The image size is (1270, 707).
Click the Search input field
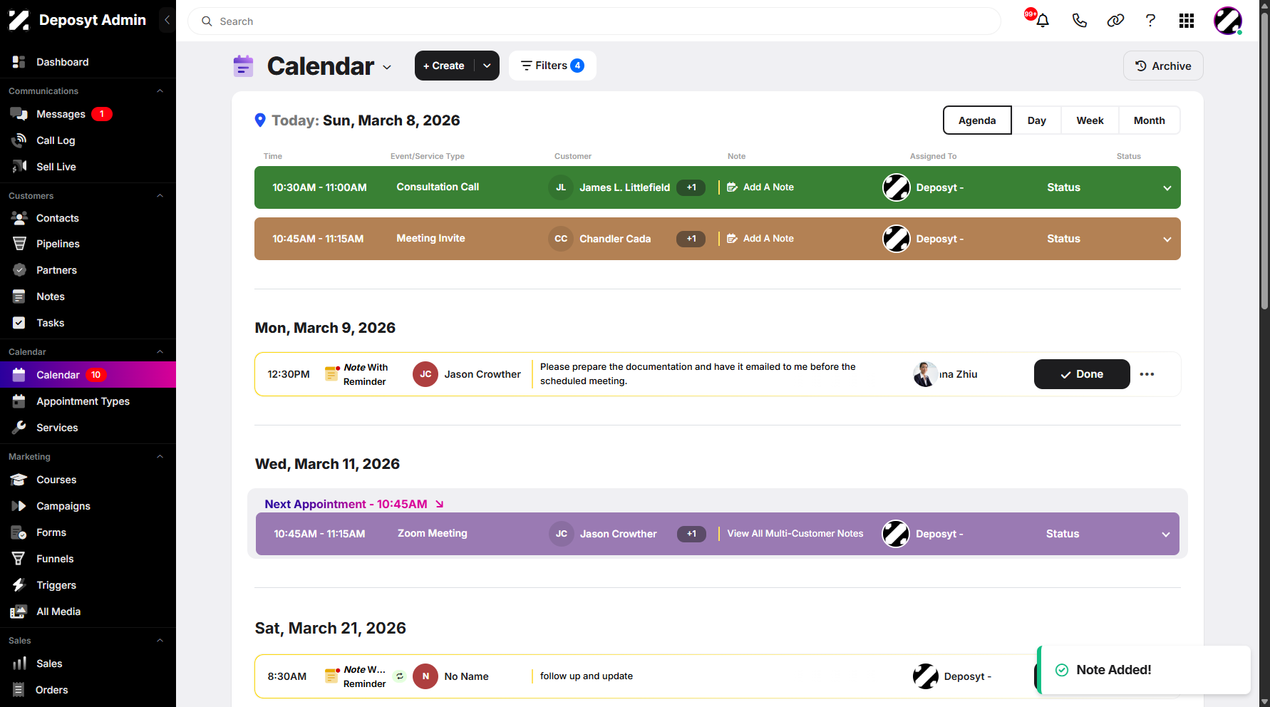(x=594, y=21)
